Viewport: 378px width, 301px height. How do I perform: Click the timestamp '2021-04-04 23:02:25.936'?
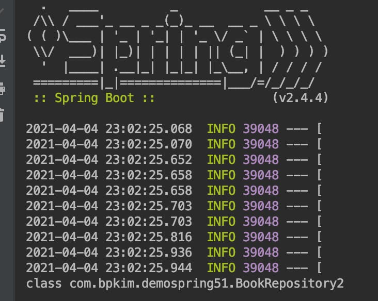(x=109, y=252)
